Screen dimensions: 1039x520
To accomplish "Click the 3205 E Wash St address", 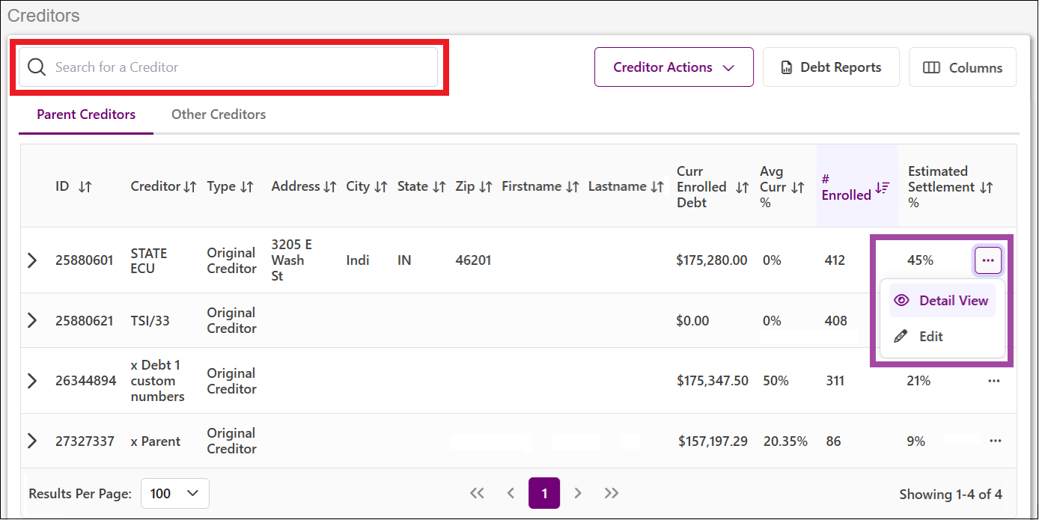I will [292, 260].
